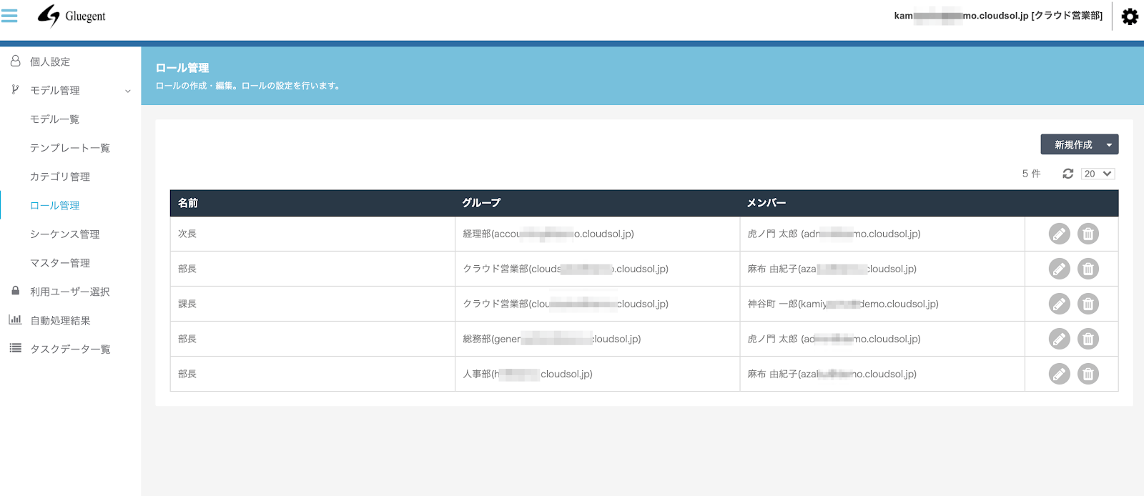Select the 課長 name cell
Screen dimensions: 1144x496
point(312,304)
